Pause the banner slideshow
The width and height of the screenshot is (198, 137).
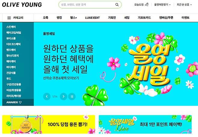72,97
